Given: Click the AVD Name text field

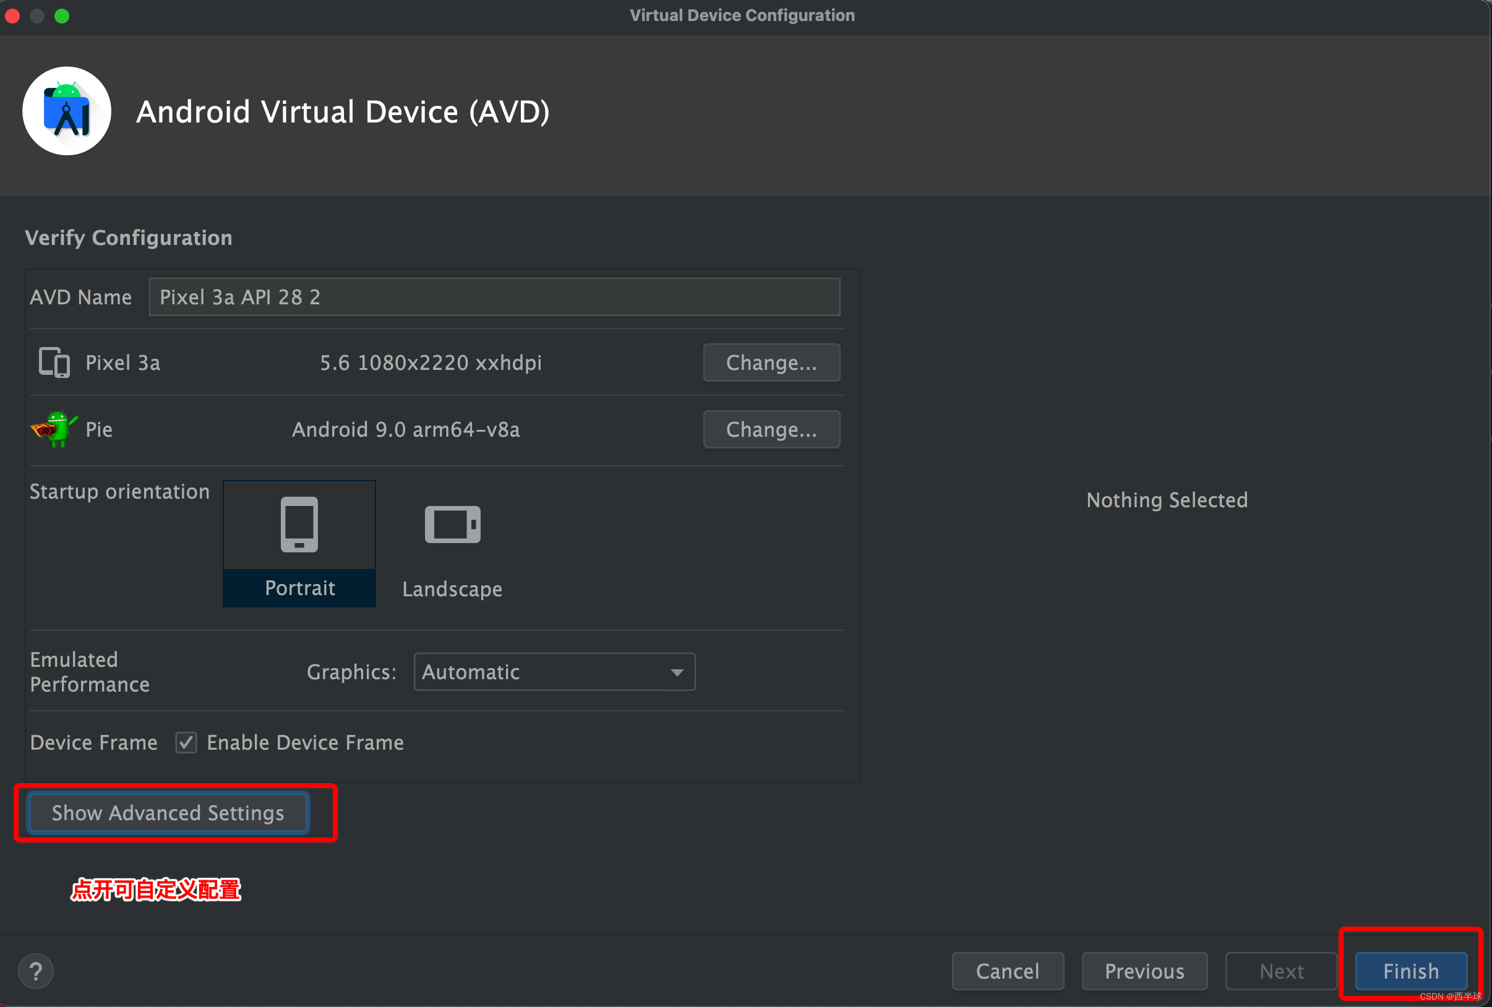Looking at the screenshot, I should [494, 297].
